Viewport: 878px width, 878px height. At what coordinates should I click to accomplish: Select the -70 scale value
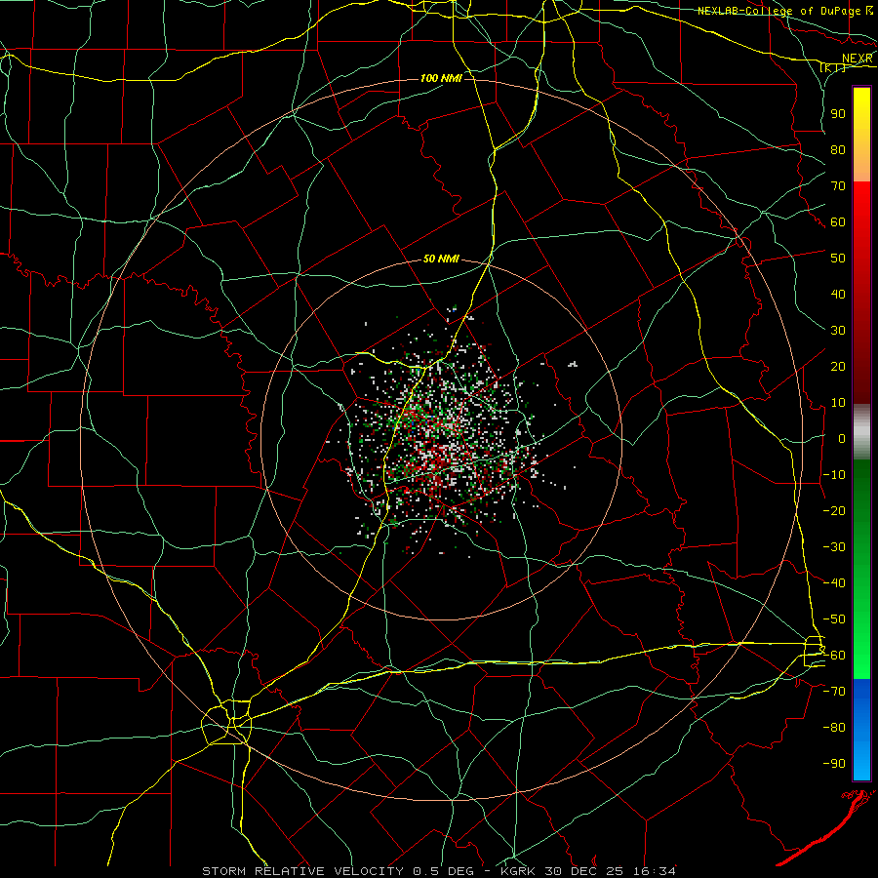834,692
